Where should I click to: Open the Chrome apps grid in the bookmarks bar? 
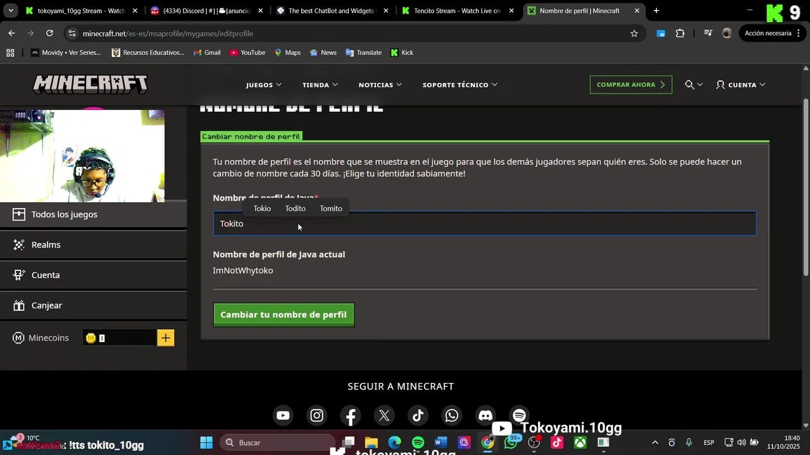pos(10,52)
